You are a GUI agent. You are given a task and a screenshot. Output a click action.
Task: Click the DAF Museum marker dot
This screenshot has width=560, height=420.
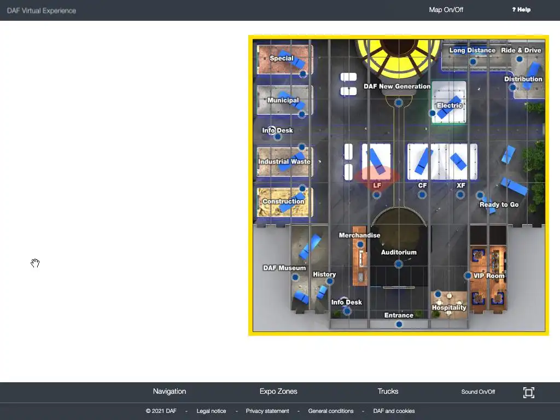coord(295,277)
